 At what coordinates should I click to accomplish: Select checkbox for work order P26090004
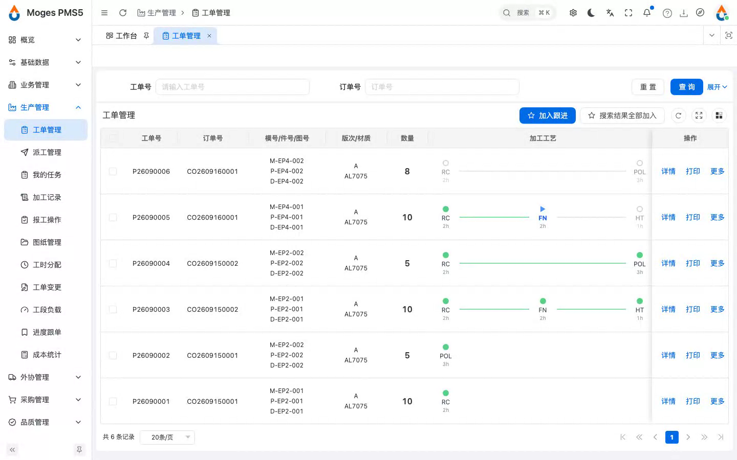[113, 263]
